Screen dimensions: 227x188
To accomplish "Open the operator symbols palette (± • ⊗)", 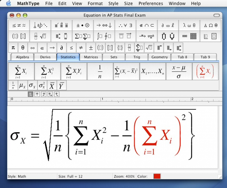I will point(83,25).
